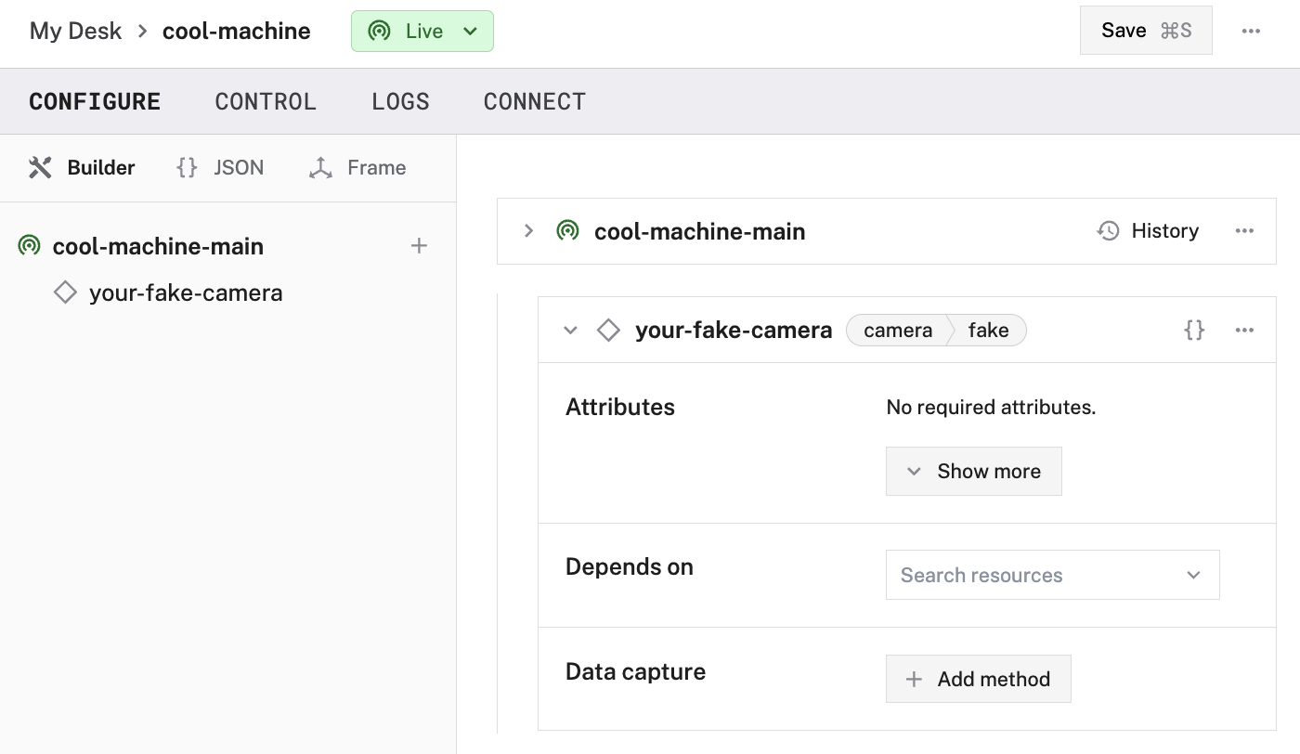The height and width of the screenshot is (754, 1300).
Task: Select your-fake-camera in the left sidebar tree
Action: [x=185, y=292]
